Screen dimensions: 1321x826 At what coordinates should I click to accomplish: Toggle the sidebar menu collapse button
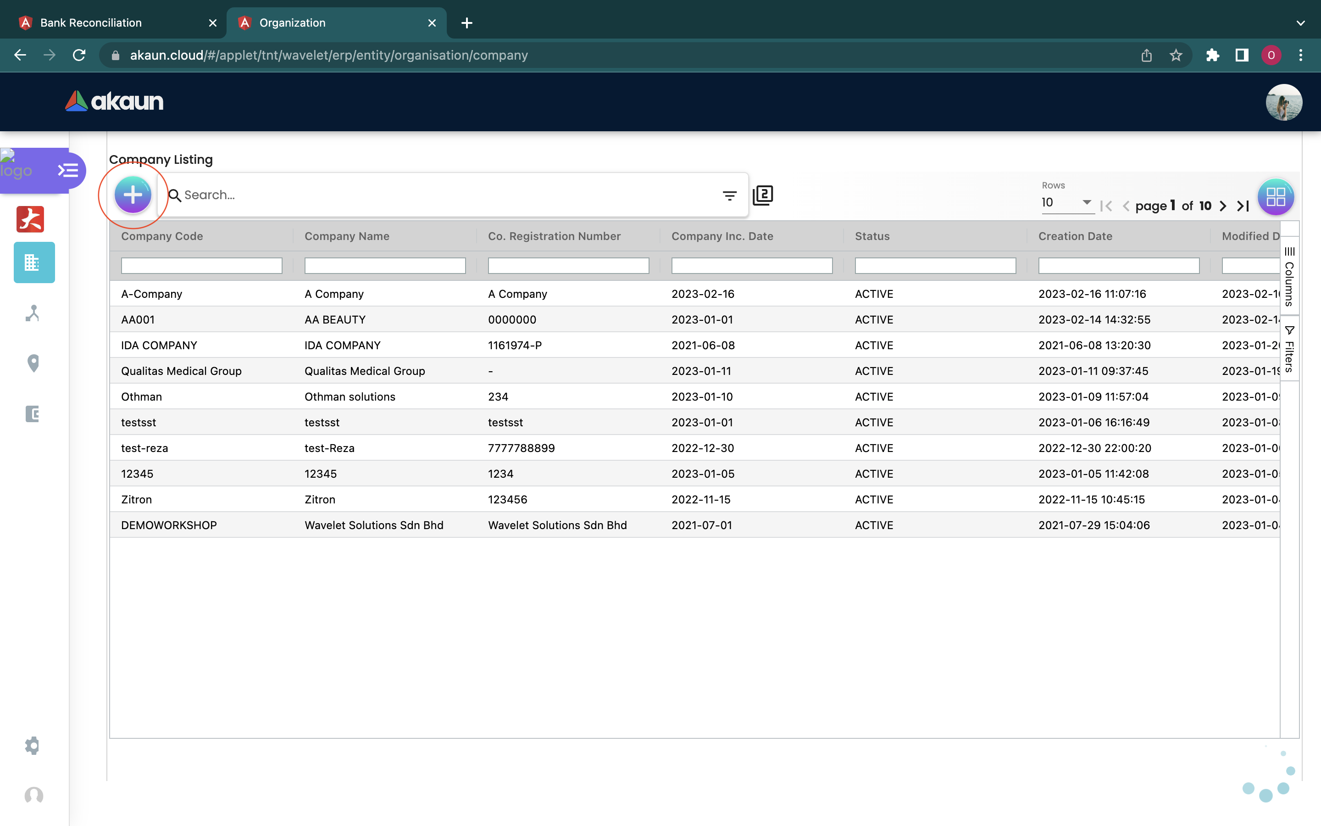pos(68,170)
